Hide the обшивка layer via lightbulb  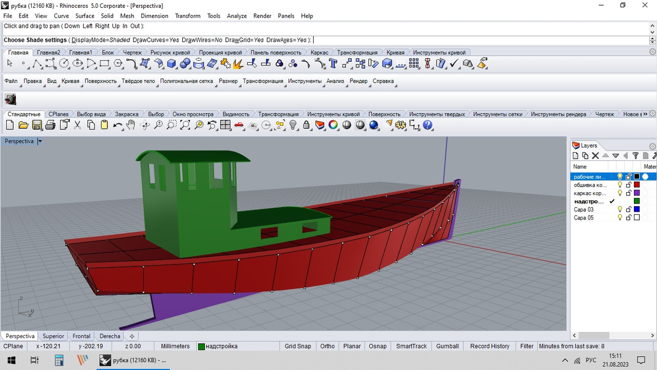click(x=620, y=185)
